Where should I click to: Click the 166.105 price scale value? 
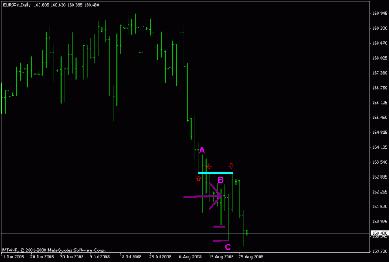coord(380,103)
